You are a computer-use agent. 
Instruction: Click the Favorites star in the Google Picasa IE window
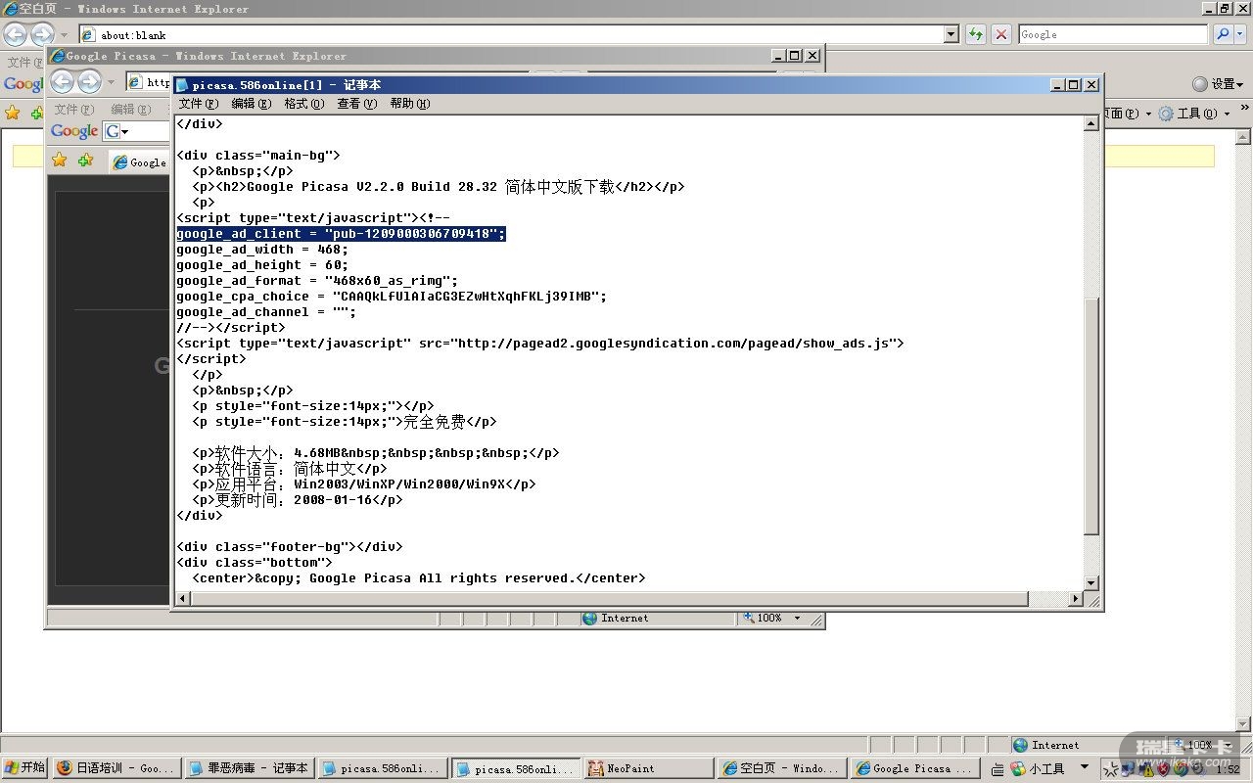click(60, 160)
